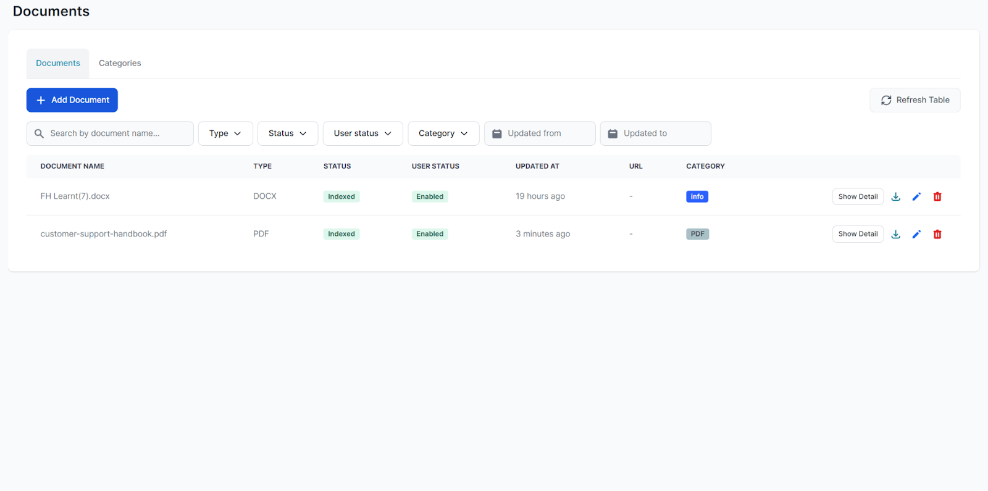The height and width of the screenshot is (491, 988).
Task: Click the calendar icon in Updated to
Action: click(613, 133)
